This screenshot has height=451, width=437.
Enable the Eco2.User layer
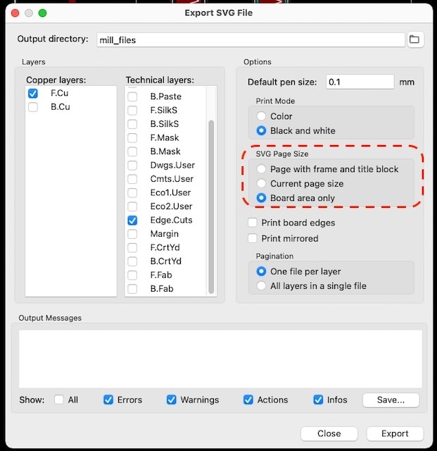pos(132,206)
